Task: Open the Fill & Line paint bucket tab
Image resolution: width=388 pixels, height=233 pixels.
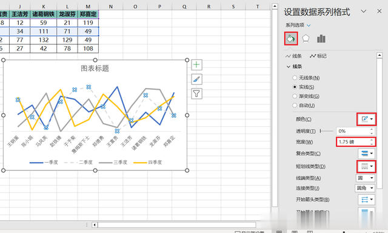Action: [291, 39]
